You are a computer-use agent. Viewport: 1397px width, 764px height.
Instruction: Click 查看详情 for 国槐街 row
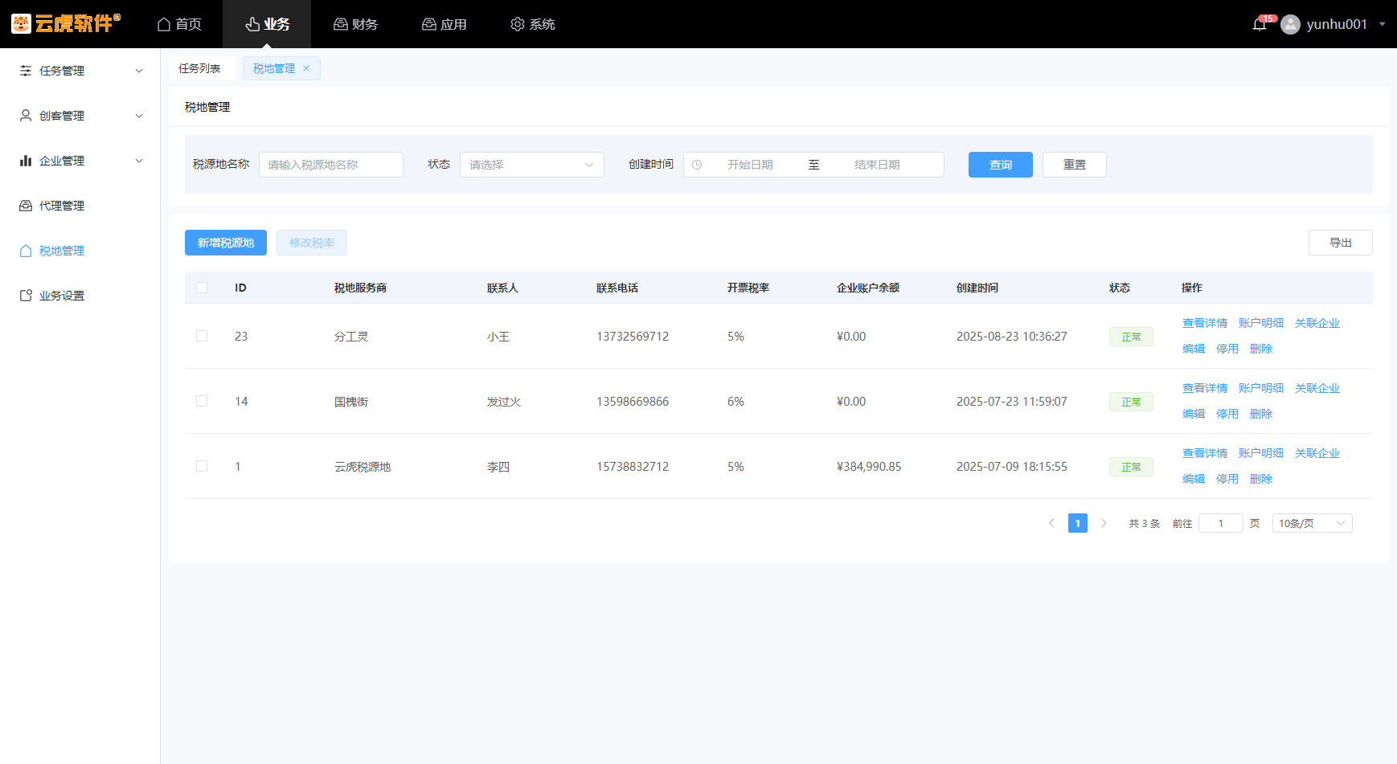(1204, 388)
